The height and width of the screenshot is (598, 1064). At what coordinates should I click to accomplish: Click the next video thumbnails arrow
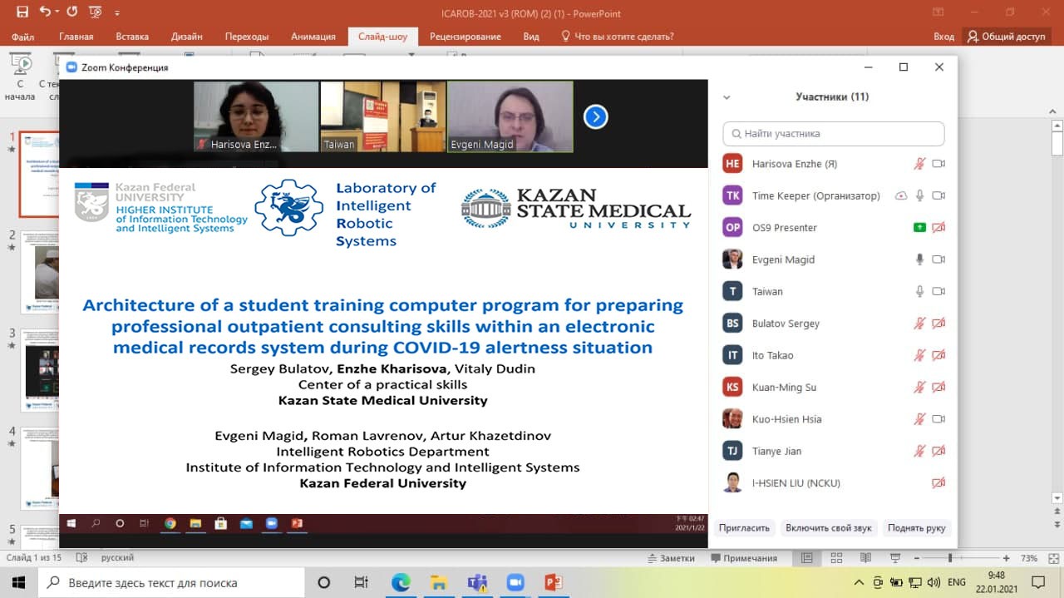(x=595, y=117)
